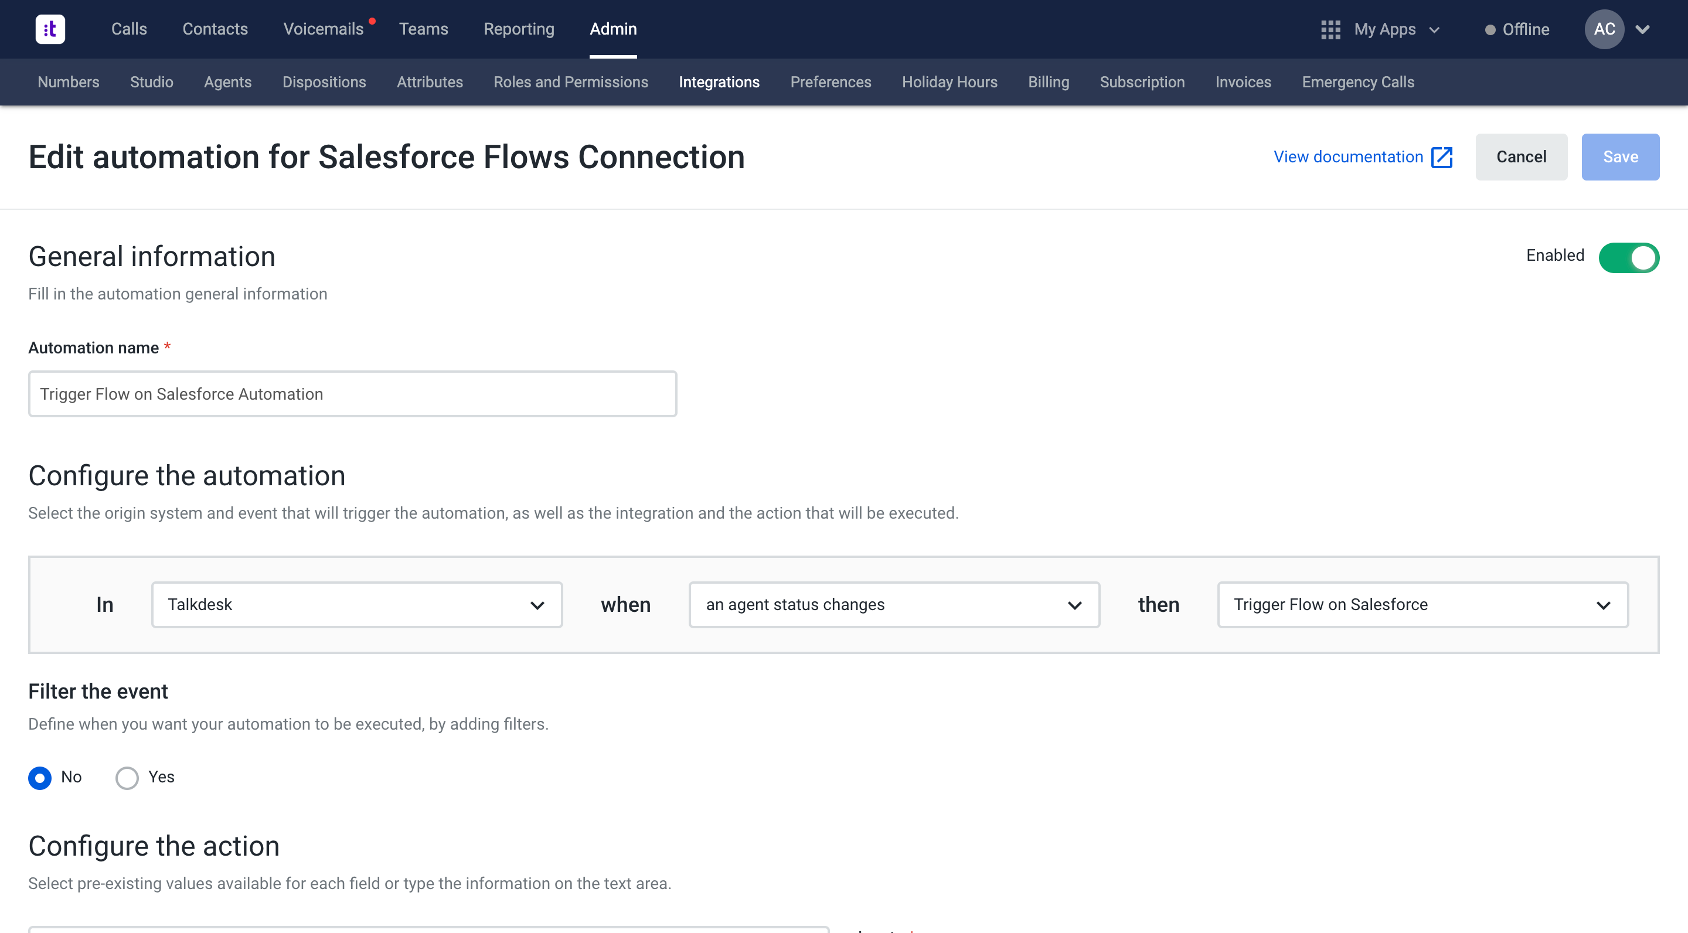Open Holiday Hours section
This screenshot has width=1688, height=933.
pyautogui.click(x=949, y=82)
